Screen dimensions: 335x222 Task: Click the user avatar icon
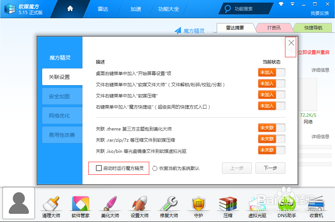(19, 203)
